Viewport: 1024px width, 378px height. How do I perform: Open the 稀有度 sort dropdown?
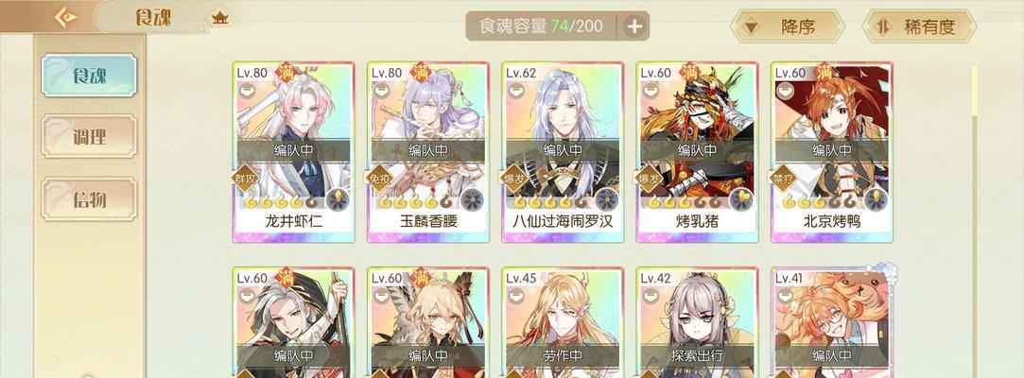click(919, 26)
